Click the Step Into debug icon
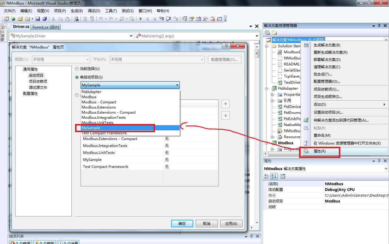Screen dimensions: 389x244 click(x=161, y=19)
